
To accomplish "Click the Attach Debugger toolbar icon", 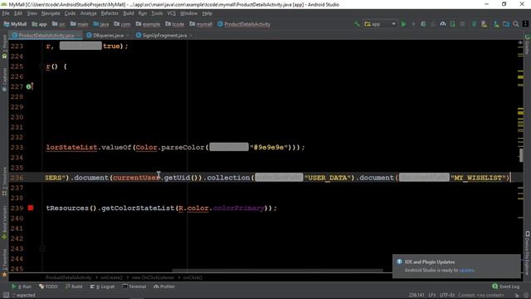I will coord(453,24).
